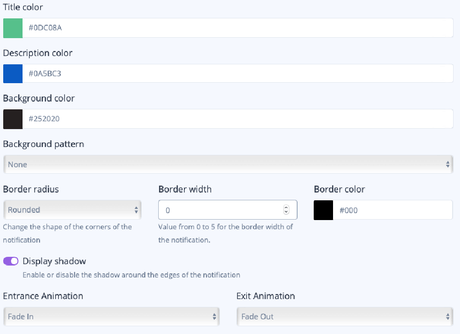The image size is (460, 334).
Task: Click the Background color hex input
Action: (x=184, y=119)
